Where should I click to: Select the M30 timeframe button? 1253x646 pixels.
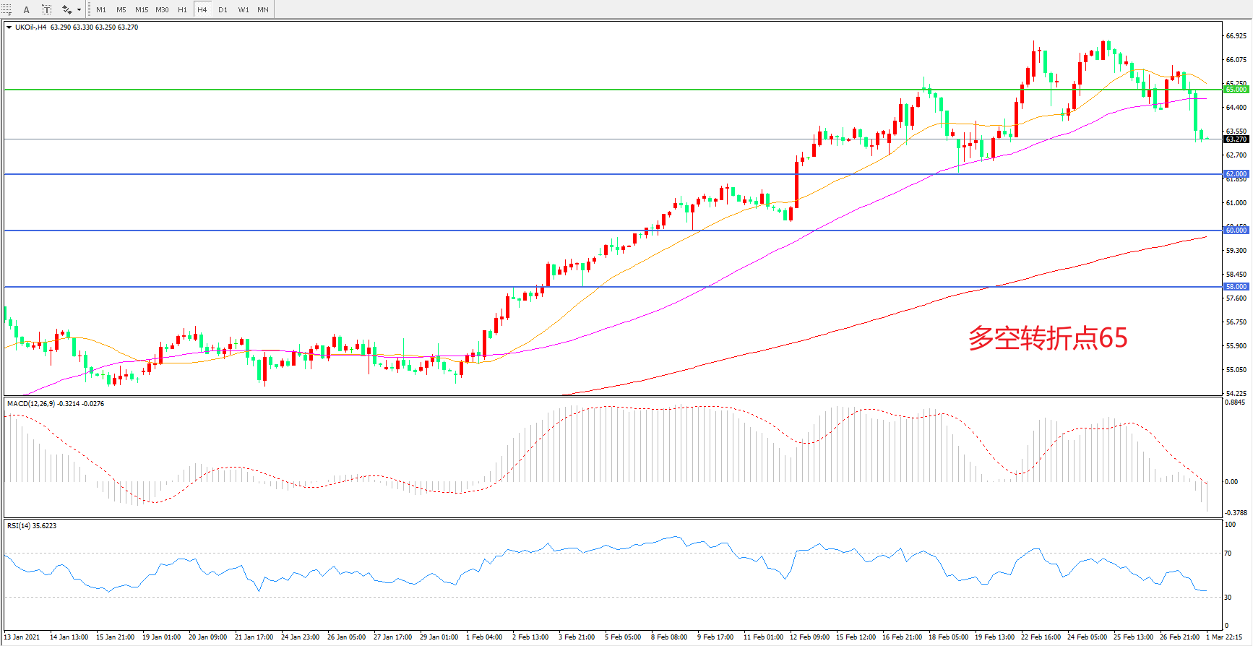click(x=162, y=9)
